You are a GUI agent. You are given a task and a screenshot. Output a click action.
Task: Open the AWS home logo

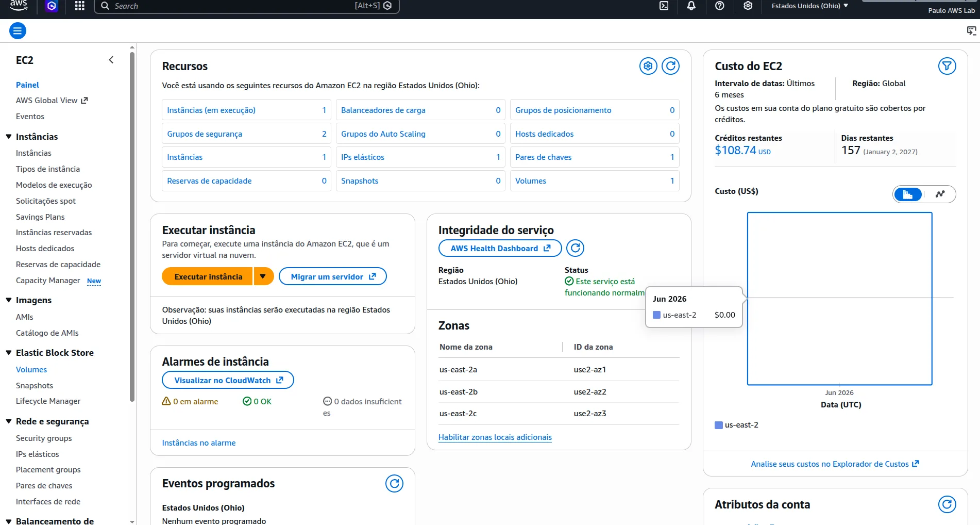(x=19, y=5)
